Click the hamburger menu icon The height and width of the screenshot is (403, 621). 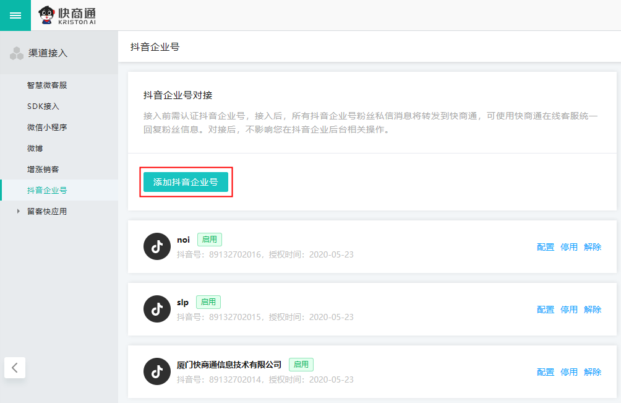pos(15,15)
